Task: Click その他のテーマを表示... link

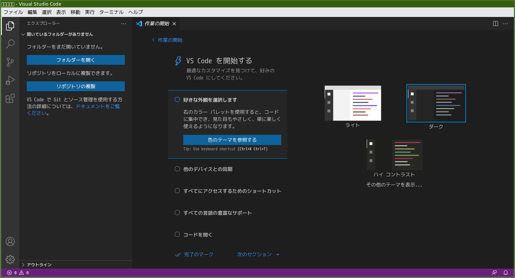Action: [394, 185]
